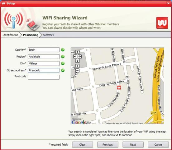Switch to the Identification step tab

click(10, 35)
